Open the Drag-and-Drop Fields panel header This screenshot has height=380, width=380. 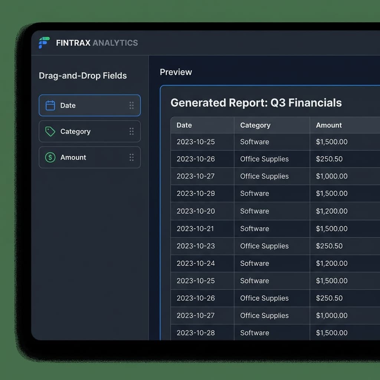(83, 75)
